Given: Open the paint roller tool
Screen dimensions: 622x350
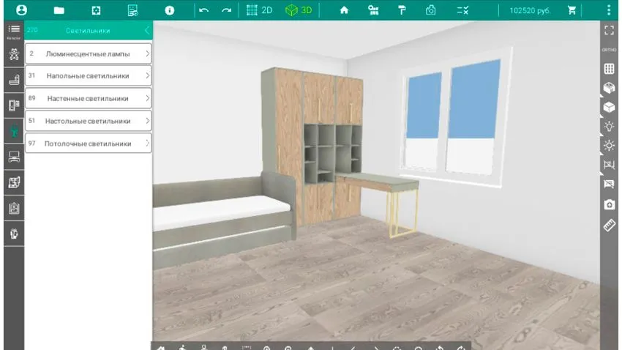Looking at the screenshot, I should [x=402, y=10].
